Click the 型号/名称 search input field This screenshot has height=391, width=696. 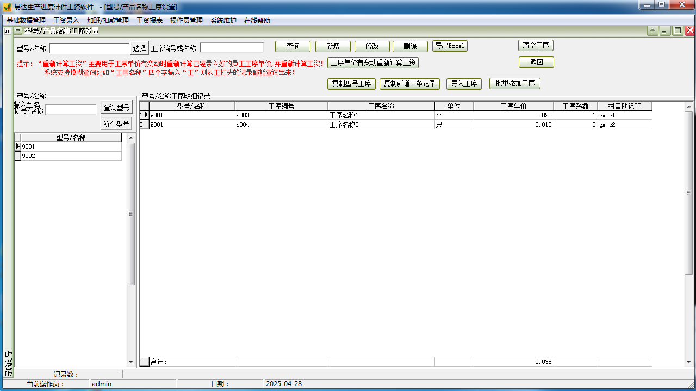click(x=90, y=47)
